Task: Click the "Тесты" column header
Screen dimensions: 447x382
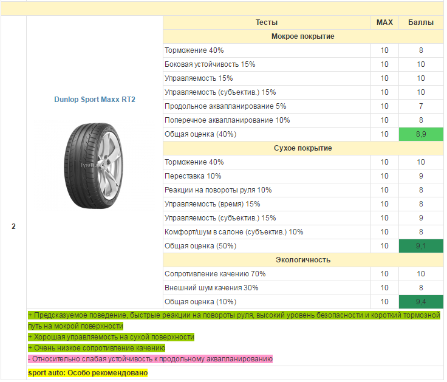Action: (267, 22)
